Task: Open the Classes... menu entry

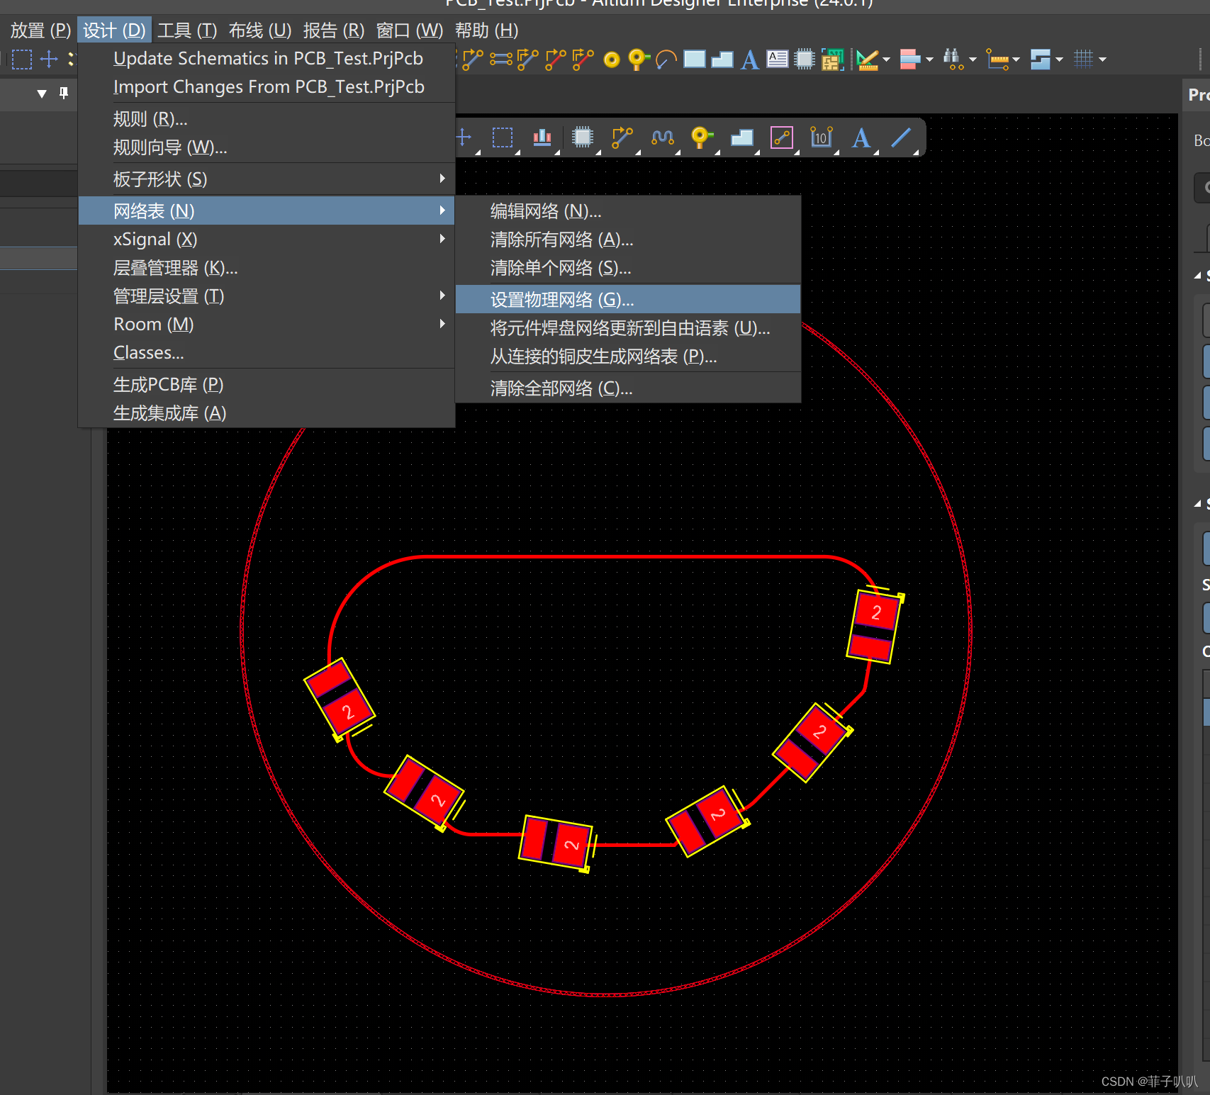Action: point(266,352)
